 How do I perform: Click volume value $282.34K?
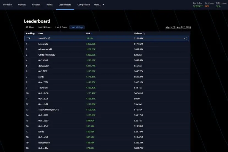click(139, 143)
